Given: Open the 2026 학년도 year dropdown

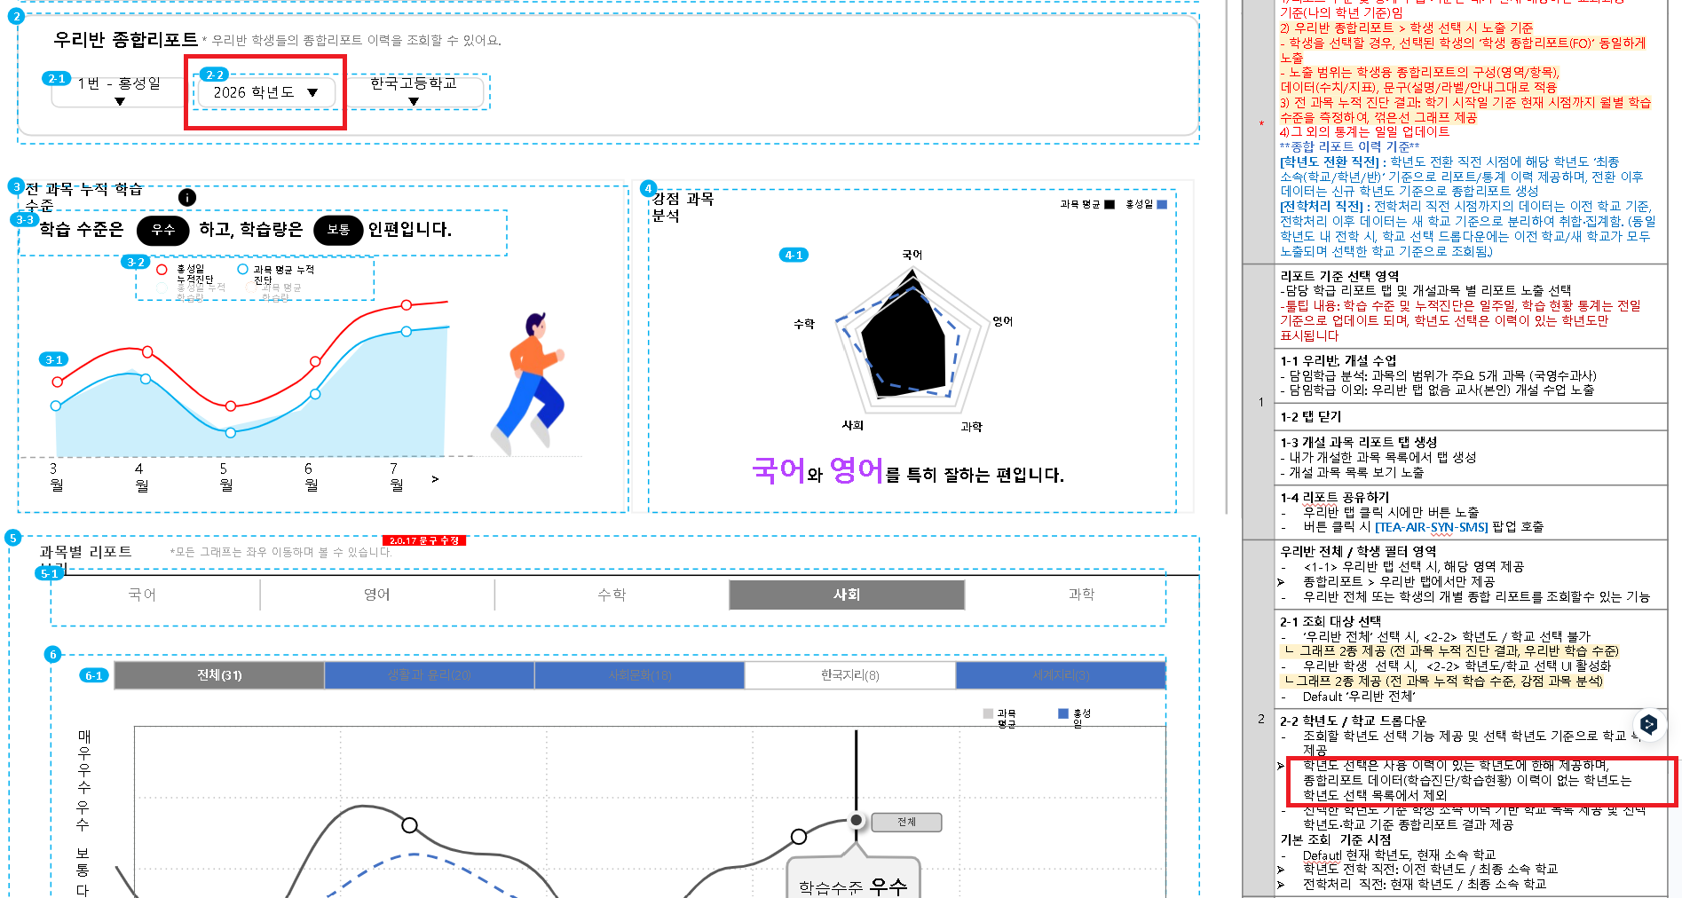Looking at the screenshot, I should point(265,92).
